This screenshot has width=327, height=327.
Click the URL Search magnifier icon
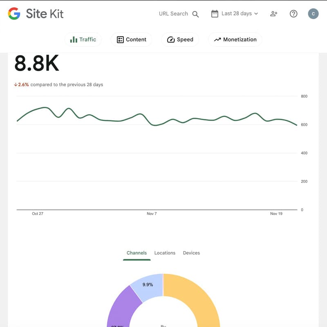pos(195,14)
